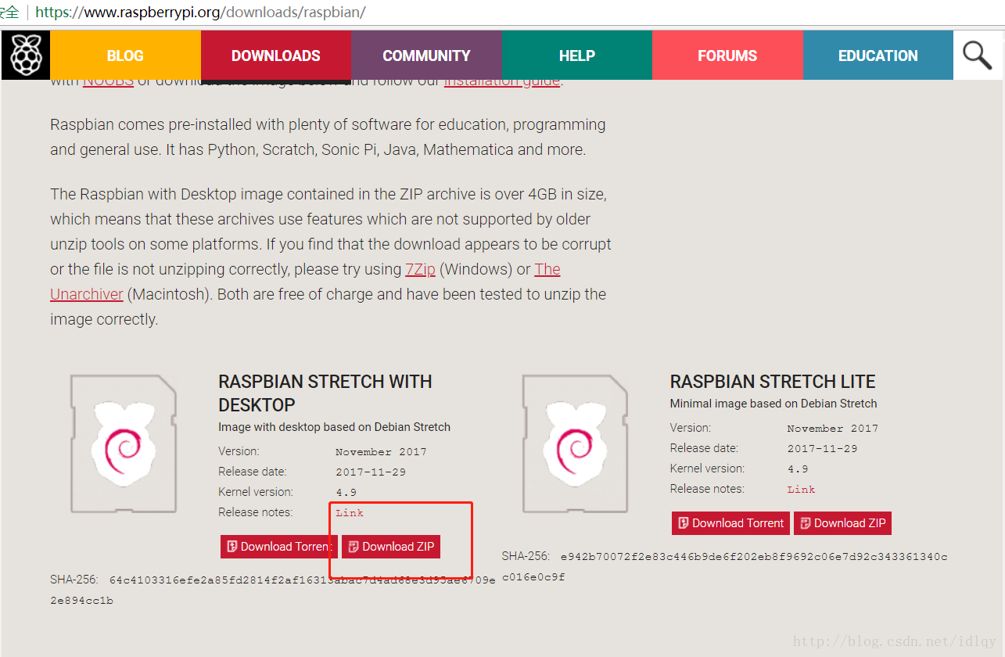Image resolution: width=1005 pixels, height=657 pixels.
Task: Click the browser address bar URL
Action: 201,13
